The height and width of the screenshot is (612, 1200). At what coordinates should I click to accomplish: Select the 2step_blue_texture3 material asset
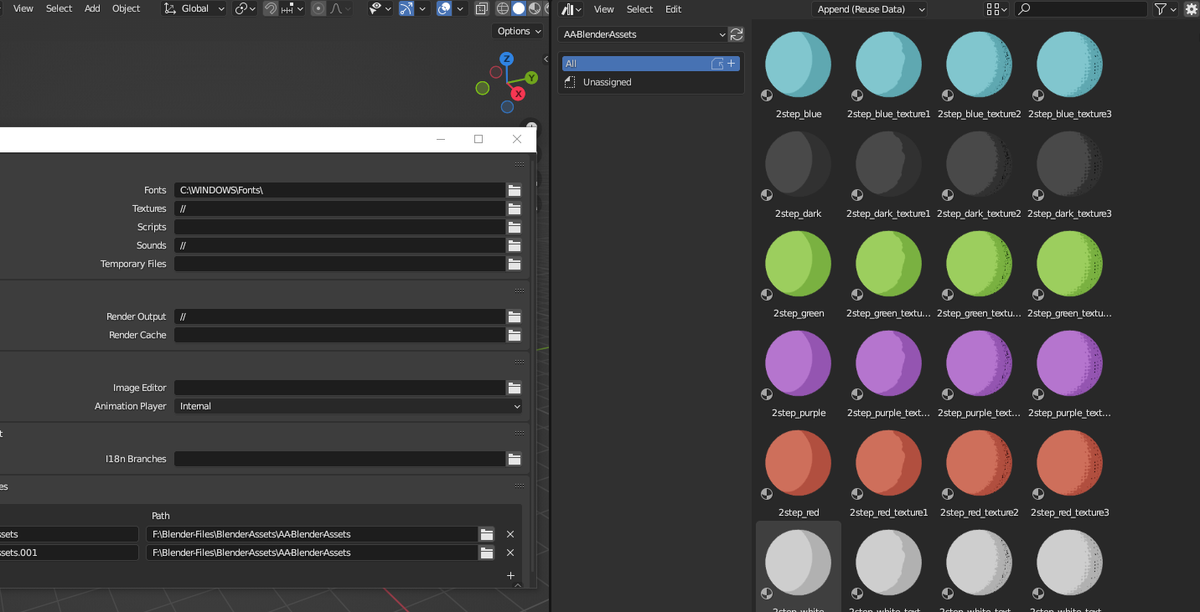coord(1070,73)
